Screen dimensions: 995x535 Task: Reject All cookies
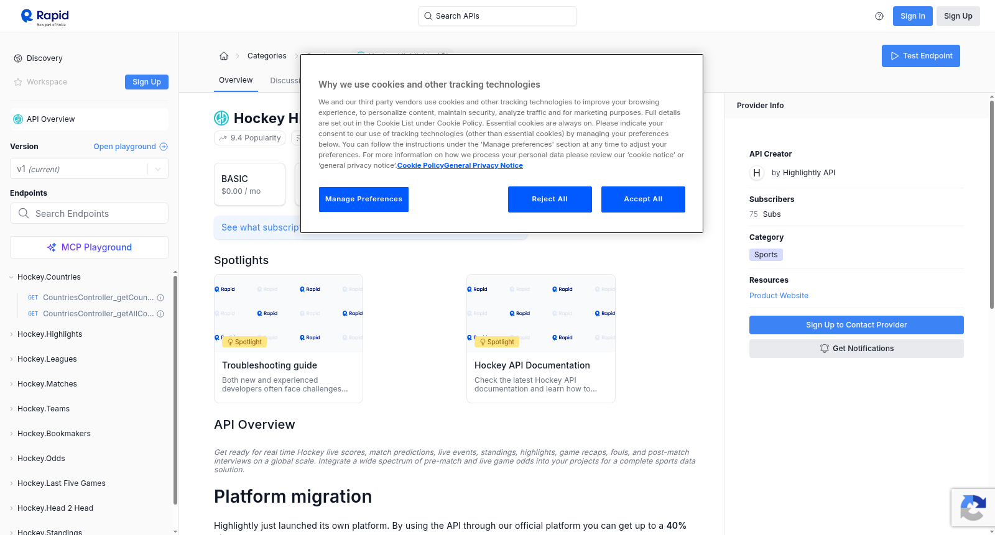point(550,199)
